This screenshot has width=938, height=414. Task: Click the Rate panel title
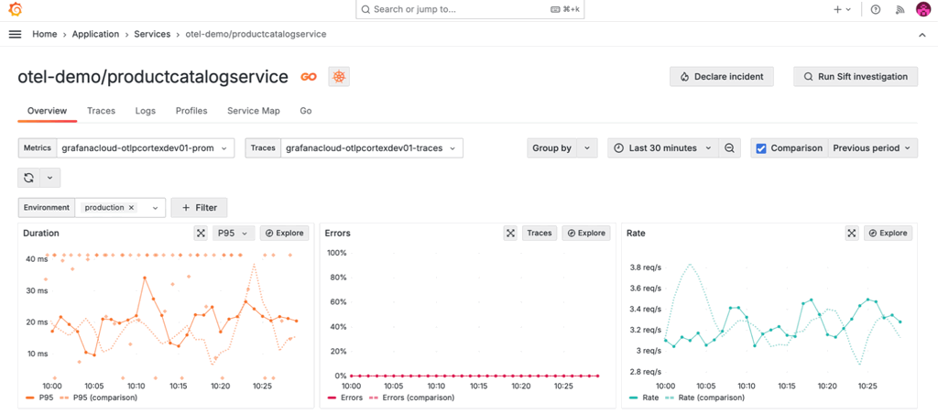click(x=636, y=234)
